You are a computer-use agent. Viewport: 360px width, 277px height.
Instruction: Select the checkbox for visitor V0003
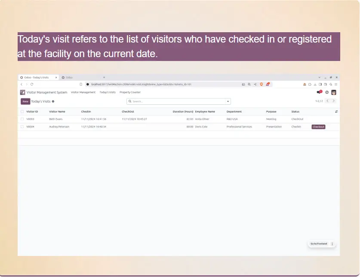22,119
